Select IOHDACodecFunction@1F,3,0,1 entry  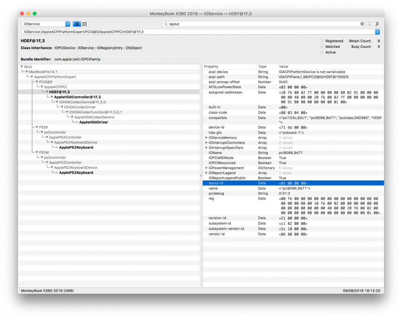(x=95, y=112)
